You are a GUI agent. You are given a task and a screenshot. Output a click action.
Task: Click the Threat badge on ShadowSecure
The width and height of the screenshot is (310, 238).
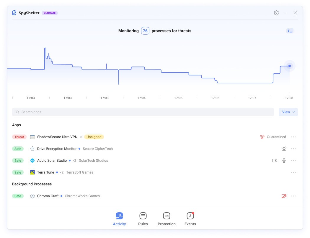[19, 137]
